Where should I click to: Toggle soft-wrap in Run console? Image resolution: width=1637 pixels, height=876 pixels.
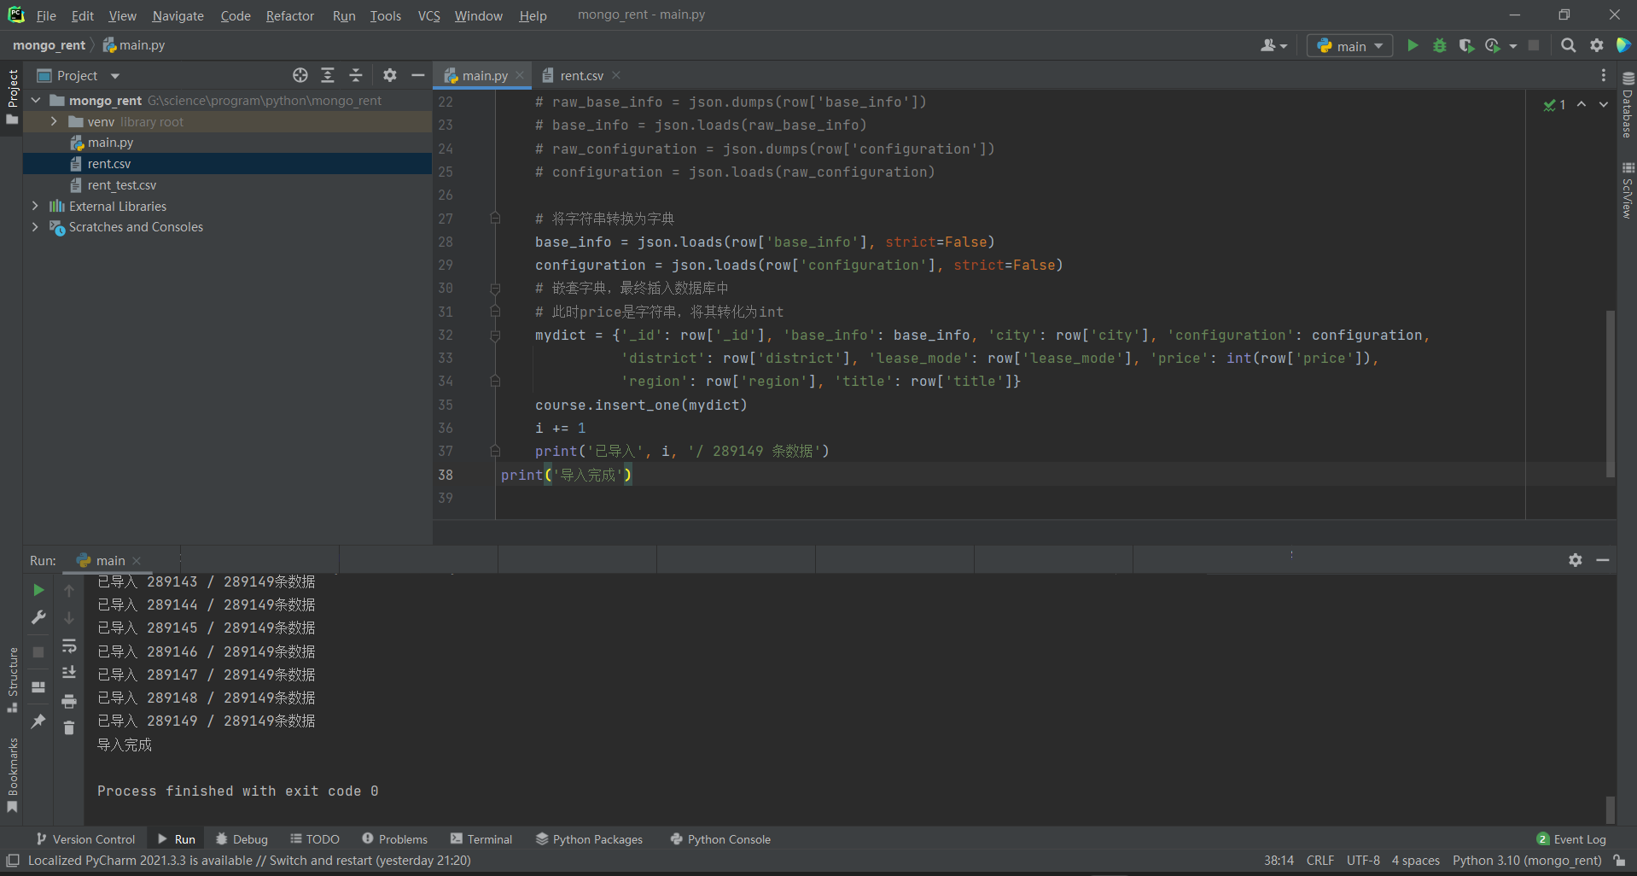[69, 645]
